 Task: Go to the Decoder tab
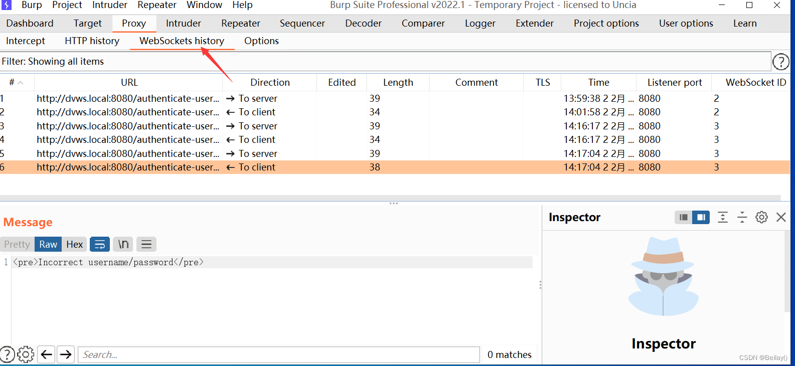click(363, 23)
